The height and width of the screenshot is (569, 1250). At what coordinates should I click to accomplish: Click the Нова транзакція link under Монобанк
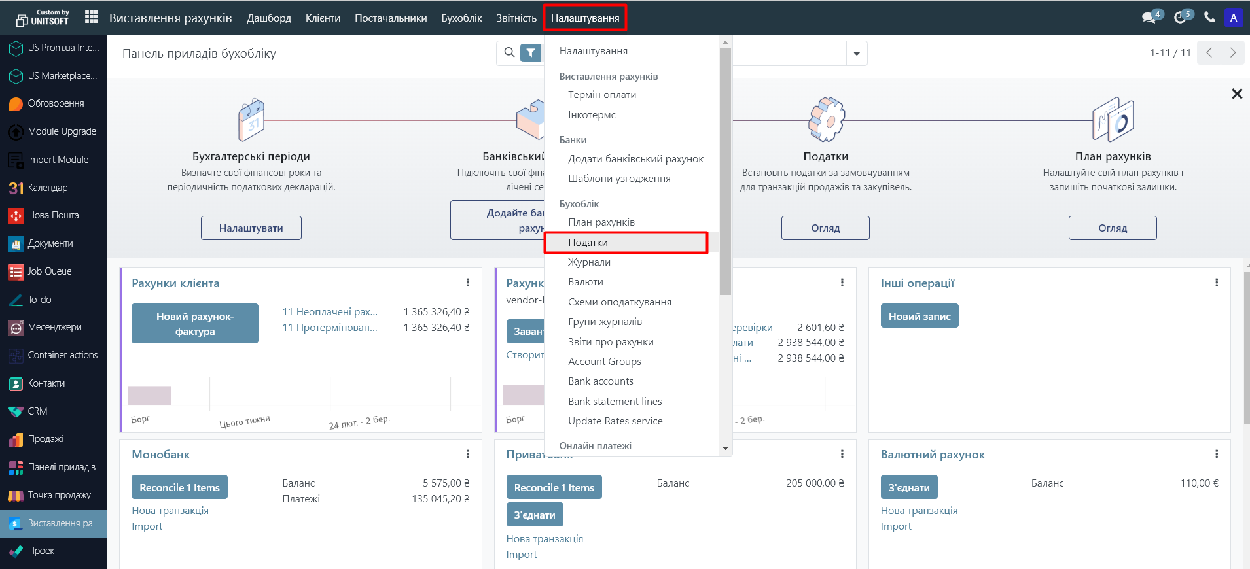pyautogui.click(x=170, y=511)
